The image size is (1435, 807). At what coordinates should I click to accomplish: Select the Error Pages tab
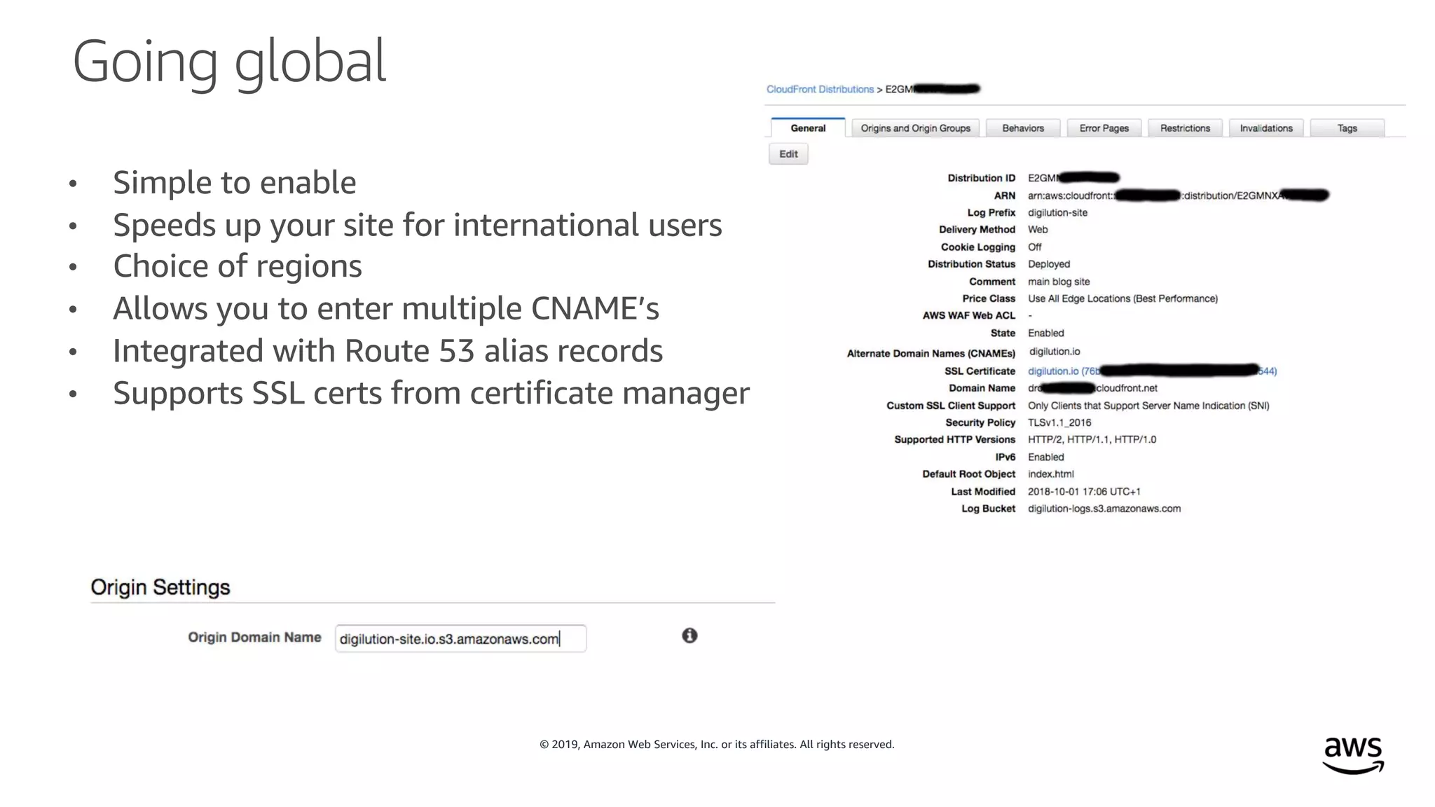(1104, 128)
